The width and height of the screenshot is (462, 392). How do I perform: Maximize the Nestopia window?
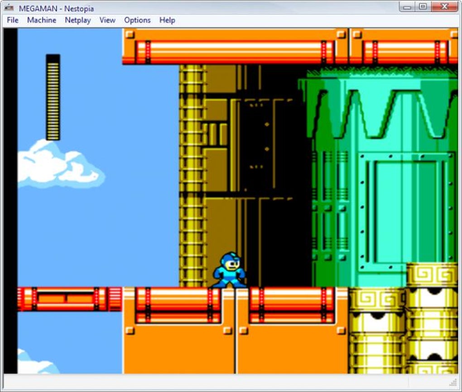[423, 7]
